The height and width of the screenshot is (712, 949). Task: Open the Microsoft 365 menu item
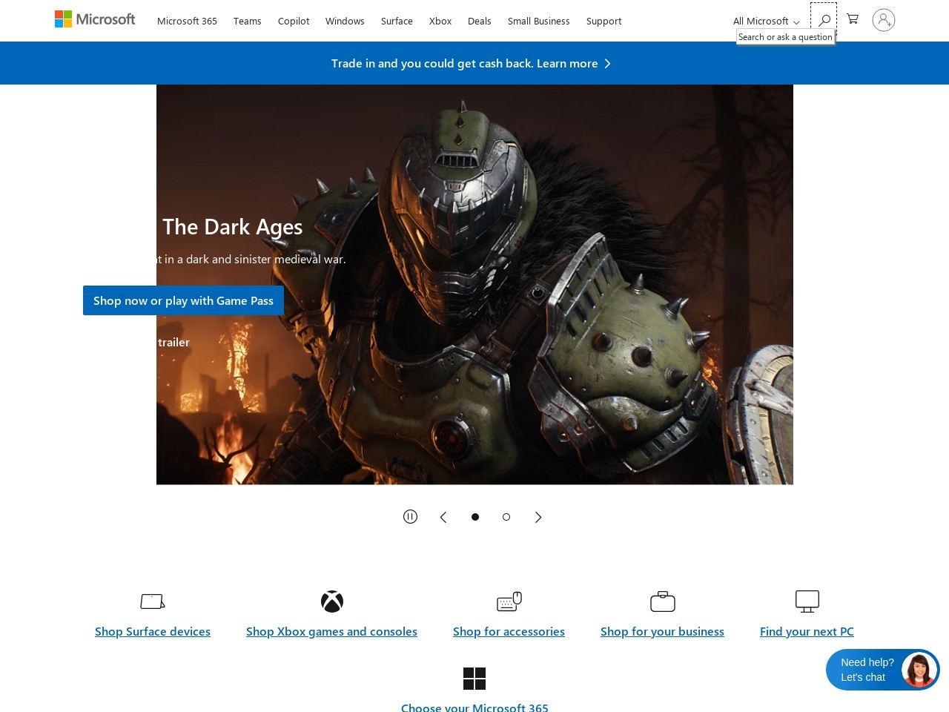[x=187, y=22]
